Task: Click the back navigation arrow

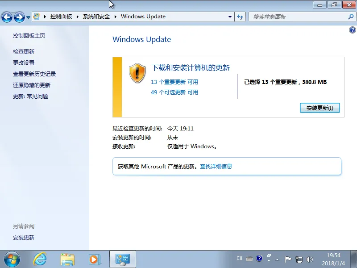Action: click(x=7, y=17)
